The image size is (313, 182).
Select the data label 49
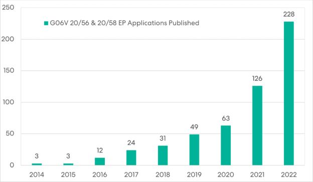click(x=194, y=127)
